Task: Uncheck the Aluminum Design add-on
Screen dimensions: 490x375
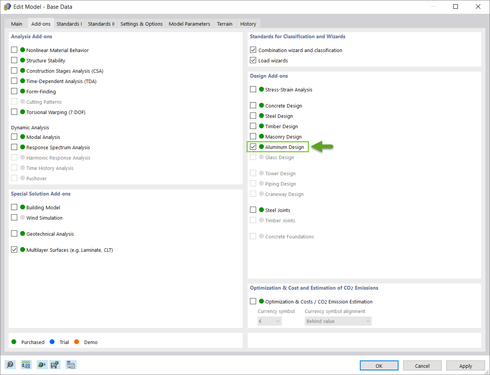Action: [253, 147]
